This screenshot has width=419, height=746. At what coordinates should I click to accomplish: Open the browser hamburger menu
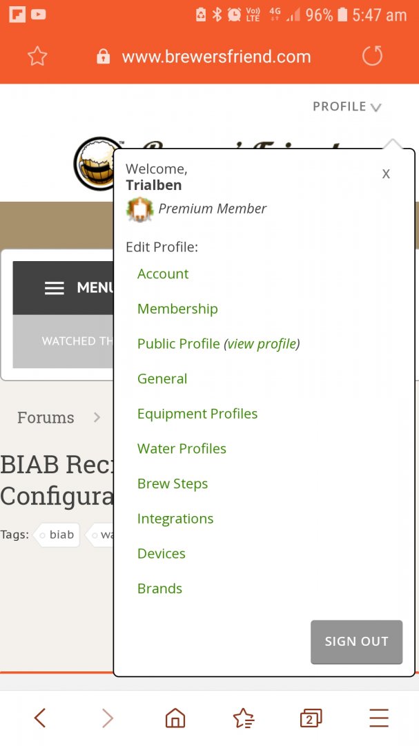pos(378,718)
